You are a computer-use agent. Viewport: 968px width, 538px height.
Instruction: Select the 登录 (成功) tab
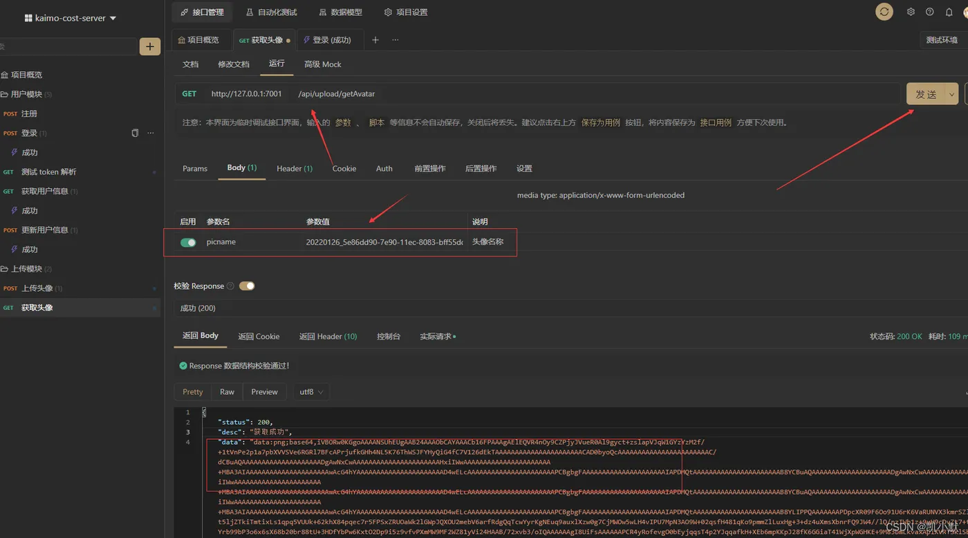pyautogui.click(x=328, y=40)
